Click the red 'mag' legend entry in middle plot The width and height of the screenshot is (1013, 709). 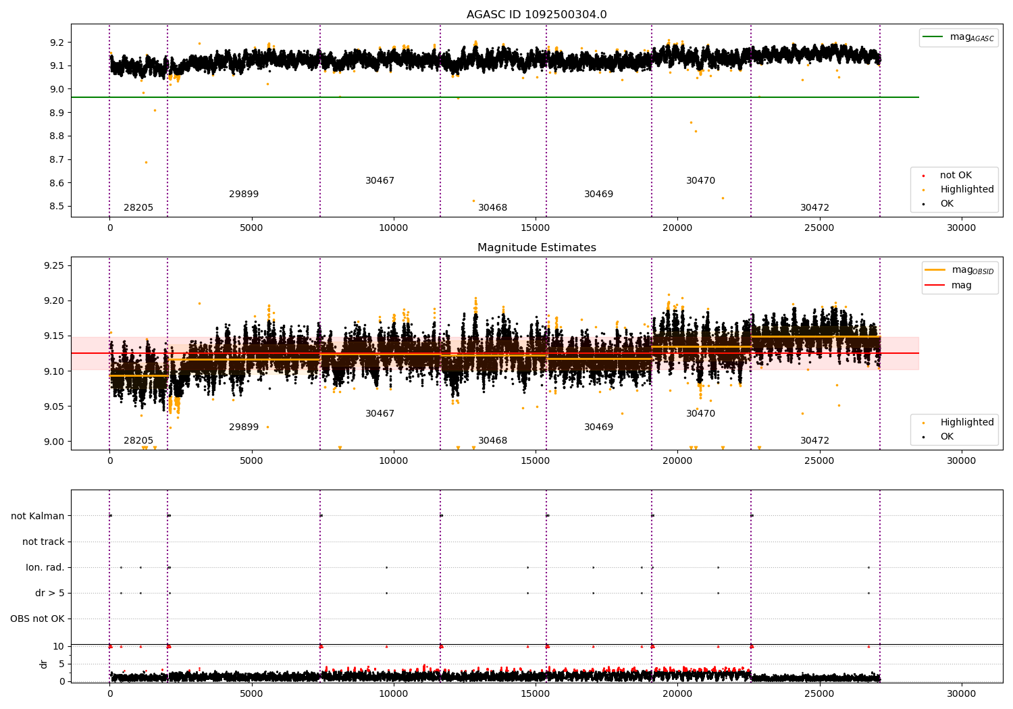pyautogui.click(x=949, y=286)
